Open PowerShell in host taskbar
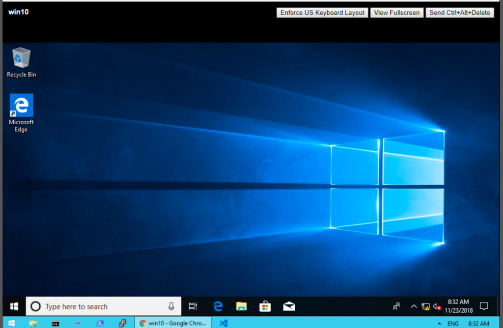 pyautogui.click(x=100, y=323)
